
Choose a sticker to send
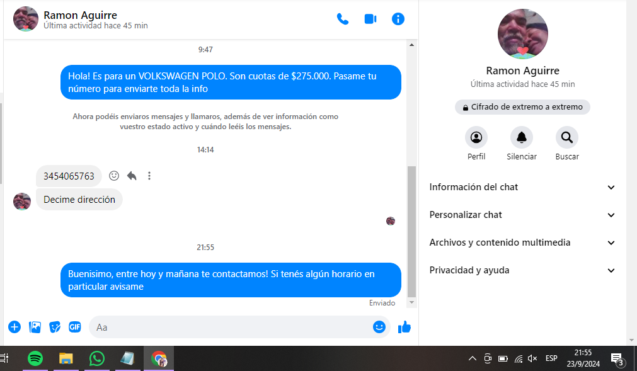point(55,327)
